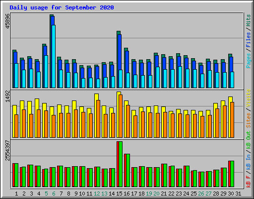The width and height of the screenshot is (254, 199).
Task: Select the cyan Pages bar for day 5
Action: coord(46,72)
